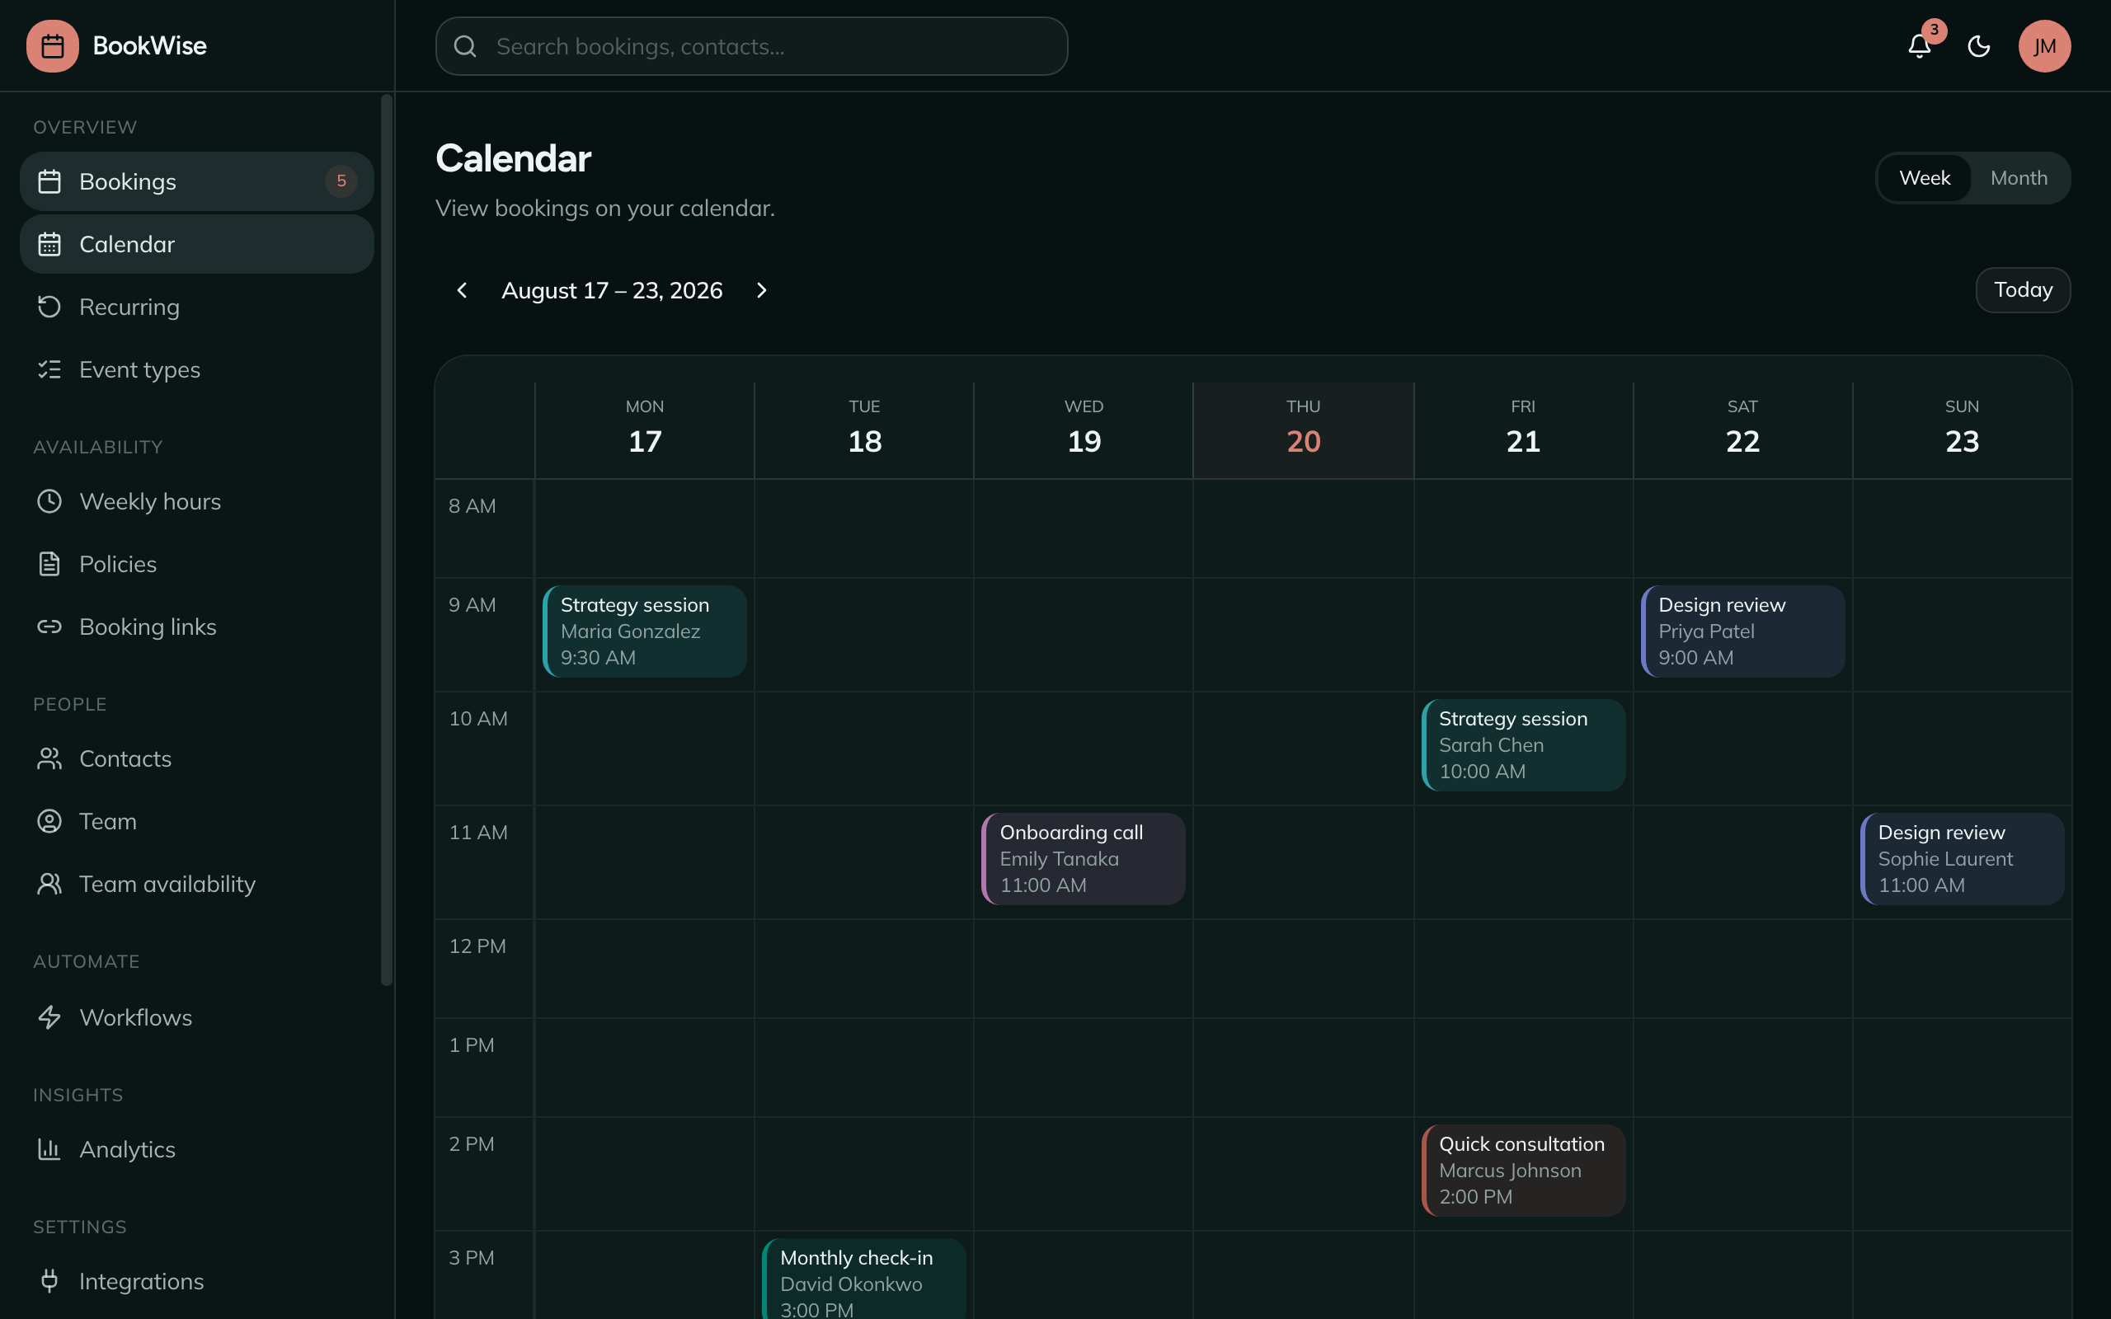Click the sidebar scrollbar
Viewport: 2111px width, 1319px height.
387,541
